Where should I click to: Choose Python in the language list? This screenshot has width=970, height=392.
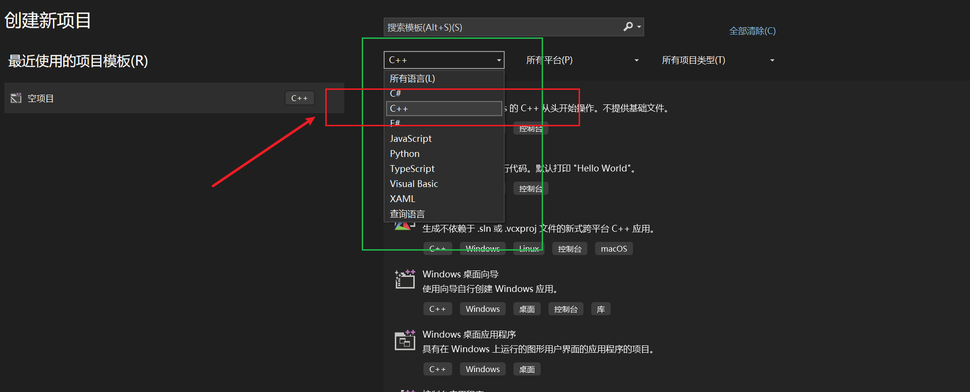tap(444, 153)
